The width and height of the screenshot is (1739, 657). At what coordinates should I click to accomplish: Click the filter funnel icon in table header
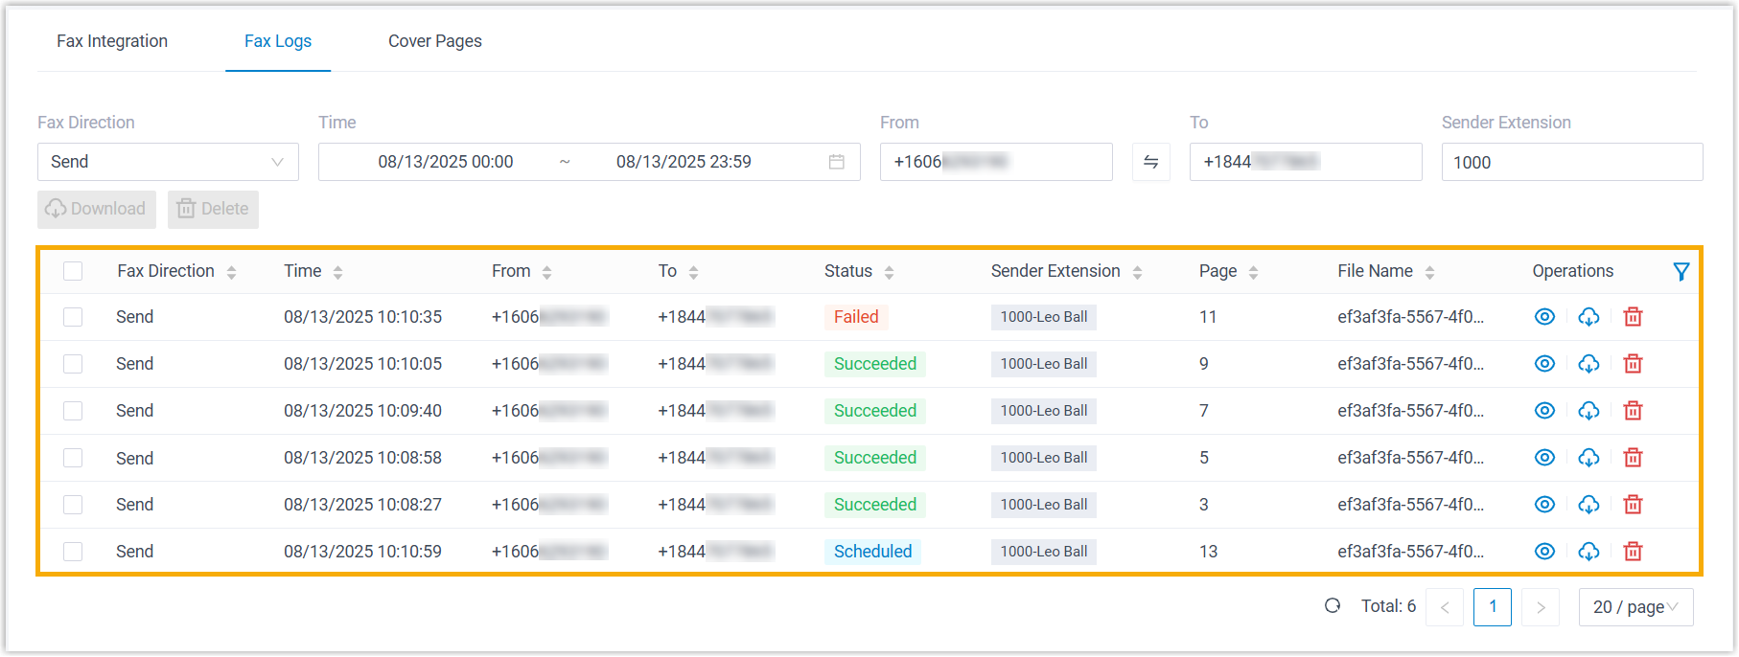(x=1681, y=272)
